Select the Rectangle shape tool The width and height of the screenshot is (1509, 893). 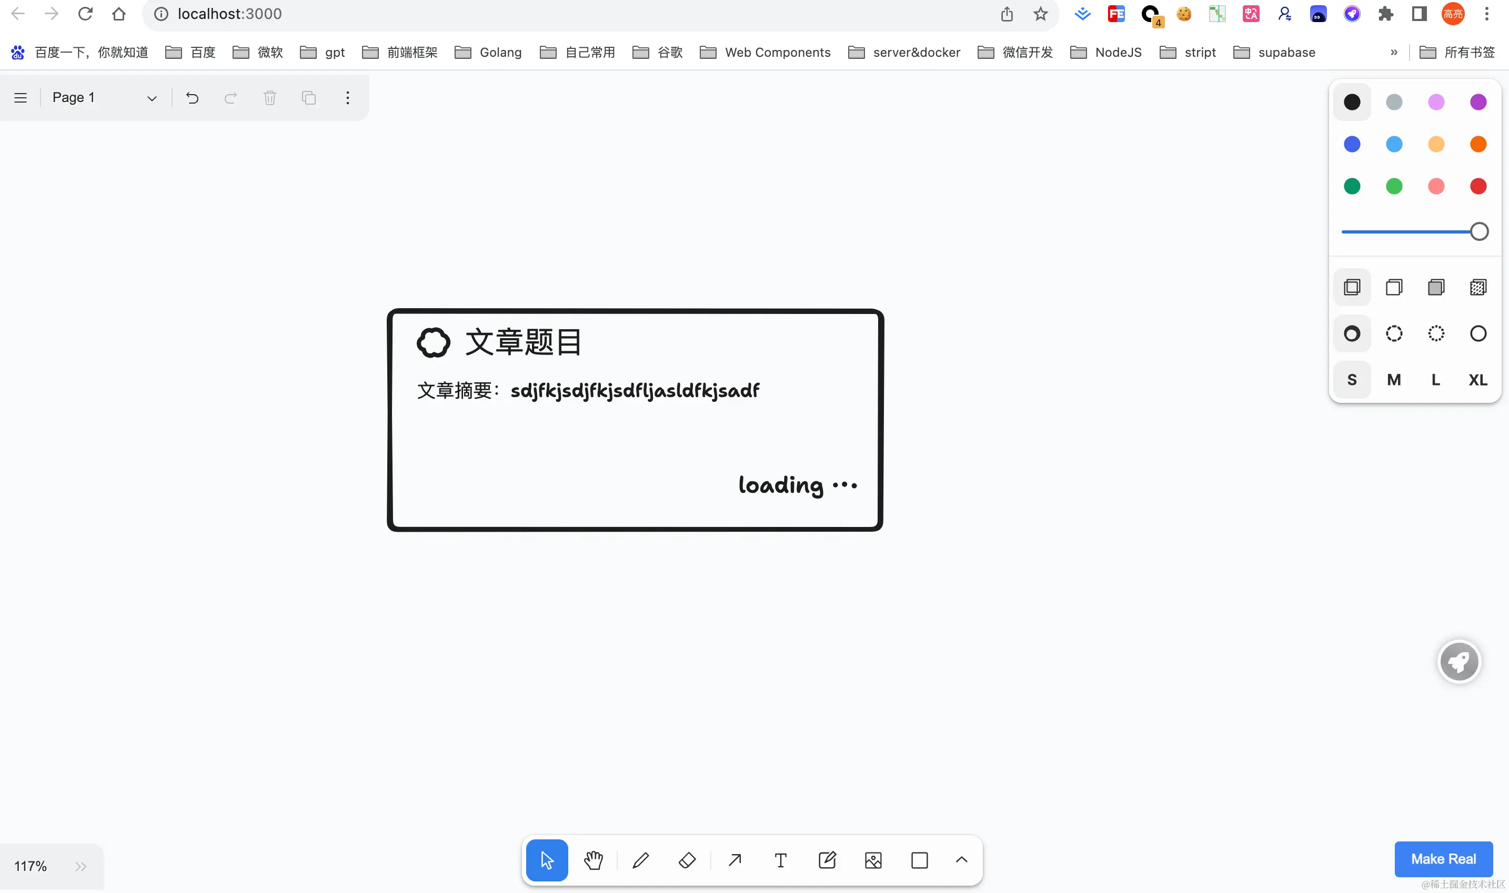tap(919, 860)
